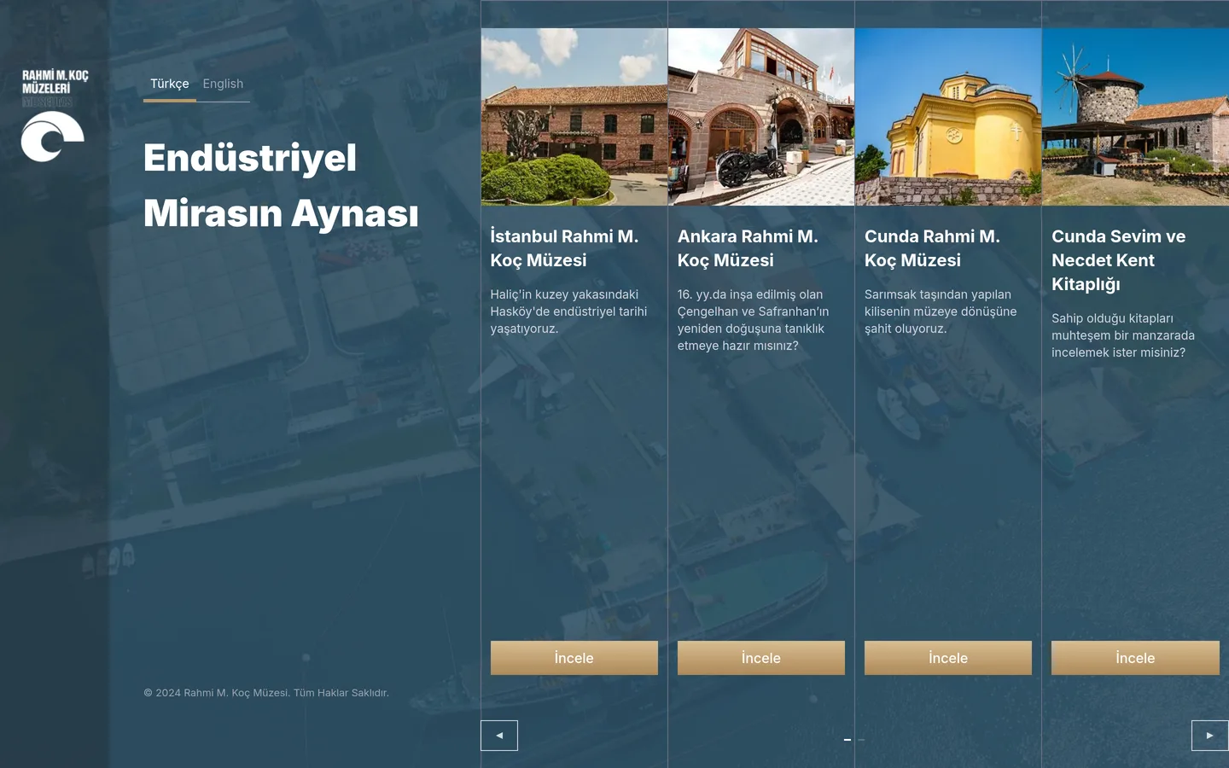Image resolution: width=1229 pixels, height=768 pixels.
Task: Open Ankara Rahmi M. Koç Müzesi photo
Action: 761,117
